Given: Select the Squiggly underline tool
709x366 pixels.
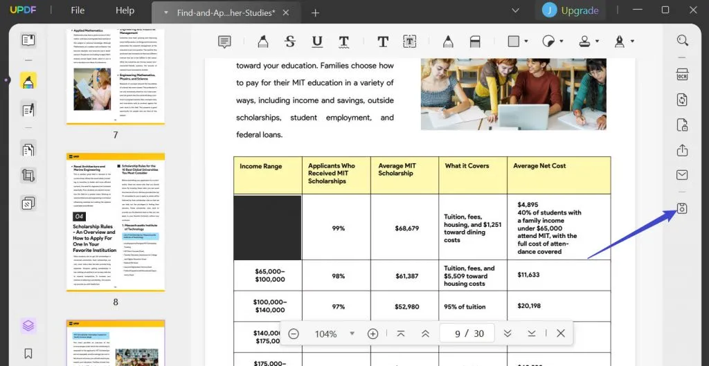Looking at the screenshot, I should pos(343,42).
